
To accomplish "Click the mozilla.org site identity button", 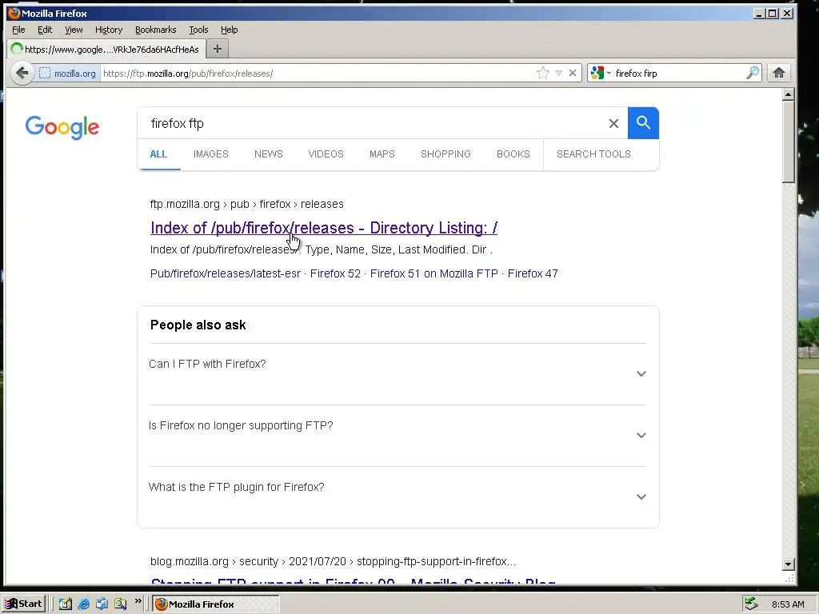I will click(x=68, y=73).
